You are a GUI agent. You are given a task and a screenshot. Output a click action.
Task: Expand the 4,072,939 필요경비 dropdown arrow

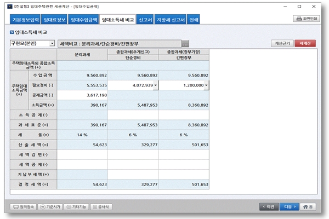pos(156,85)
